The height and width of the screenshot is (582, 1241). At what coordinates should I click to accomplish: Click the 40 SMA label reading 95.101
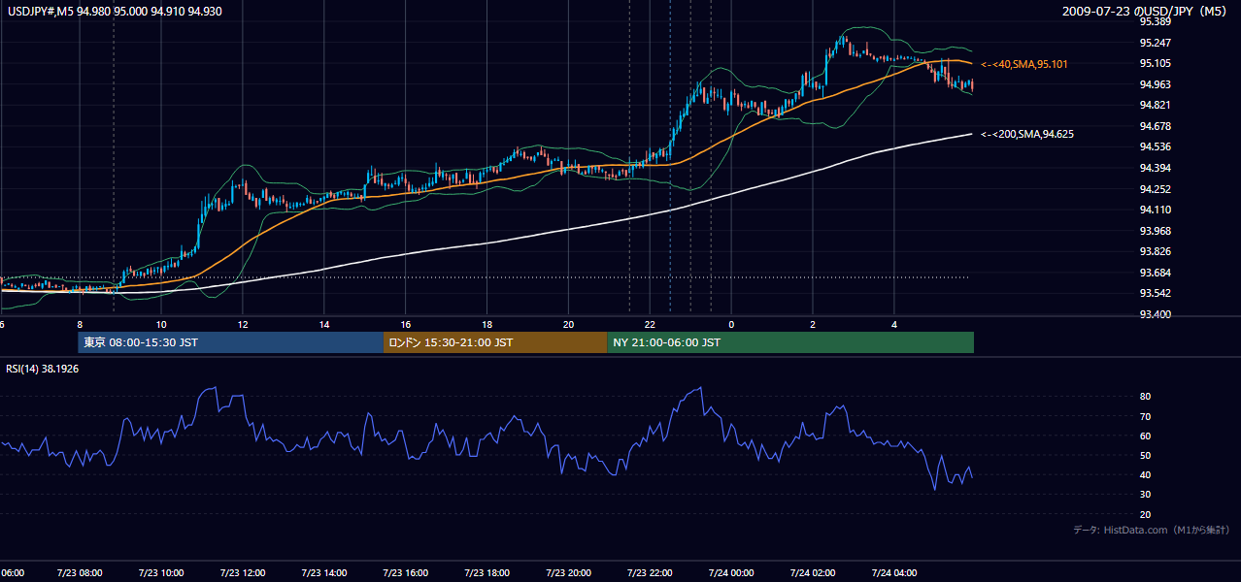coord(1024,64)
